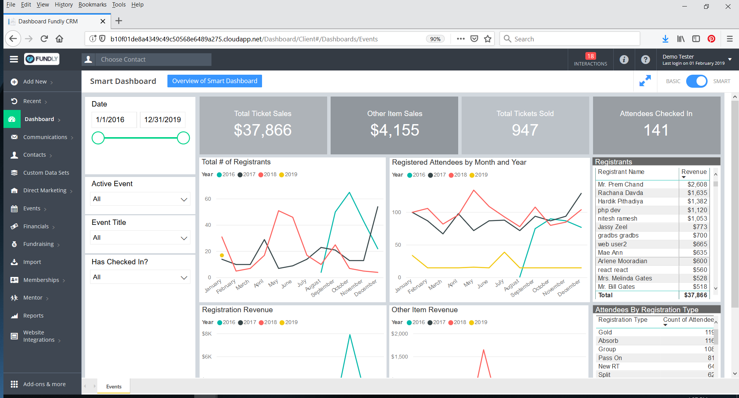The height and width of the screenshot is (398, 739).
Task: Click the Pinterest extension icon
Action: pos(711,39)
